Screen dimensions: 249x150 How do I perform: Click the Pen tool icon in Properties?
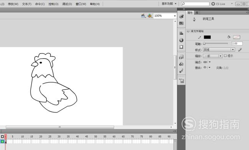point(194,20)
